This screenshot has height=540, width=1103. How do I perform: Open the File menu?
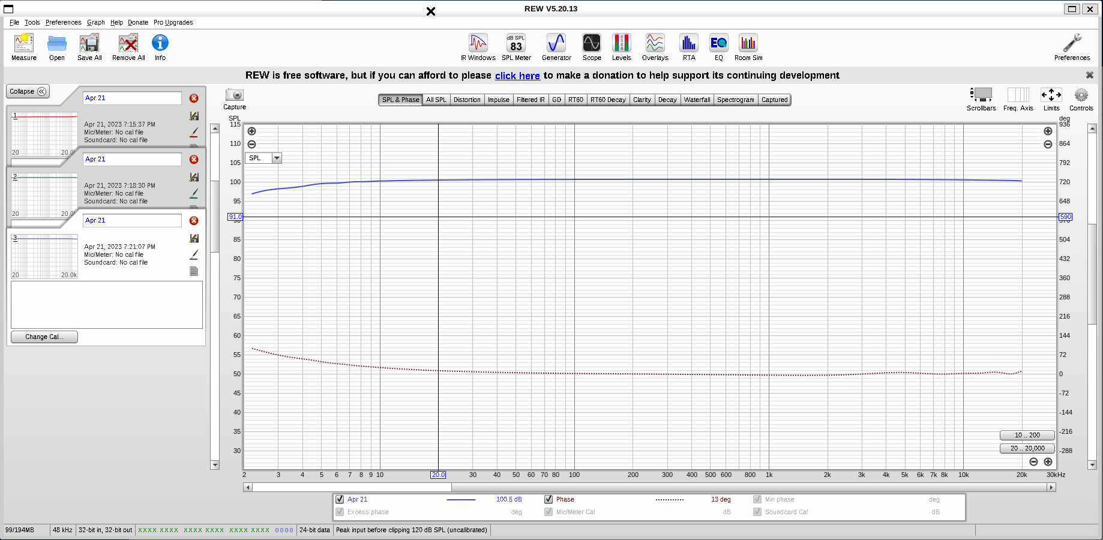click(x=14, y=22)
